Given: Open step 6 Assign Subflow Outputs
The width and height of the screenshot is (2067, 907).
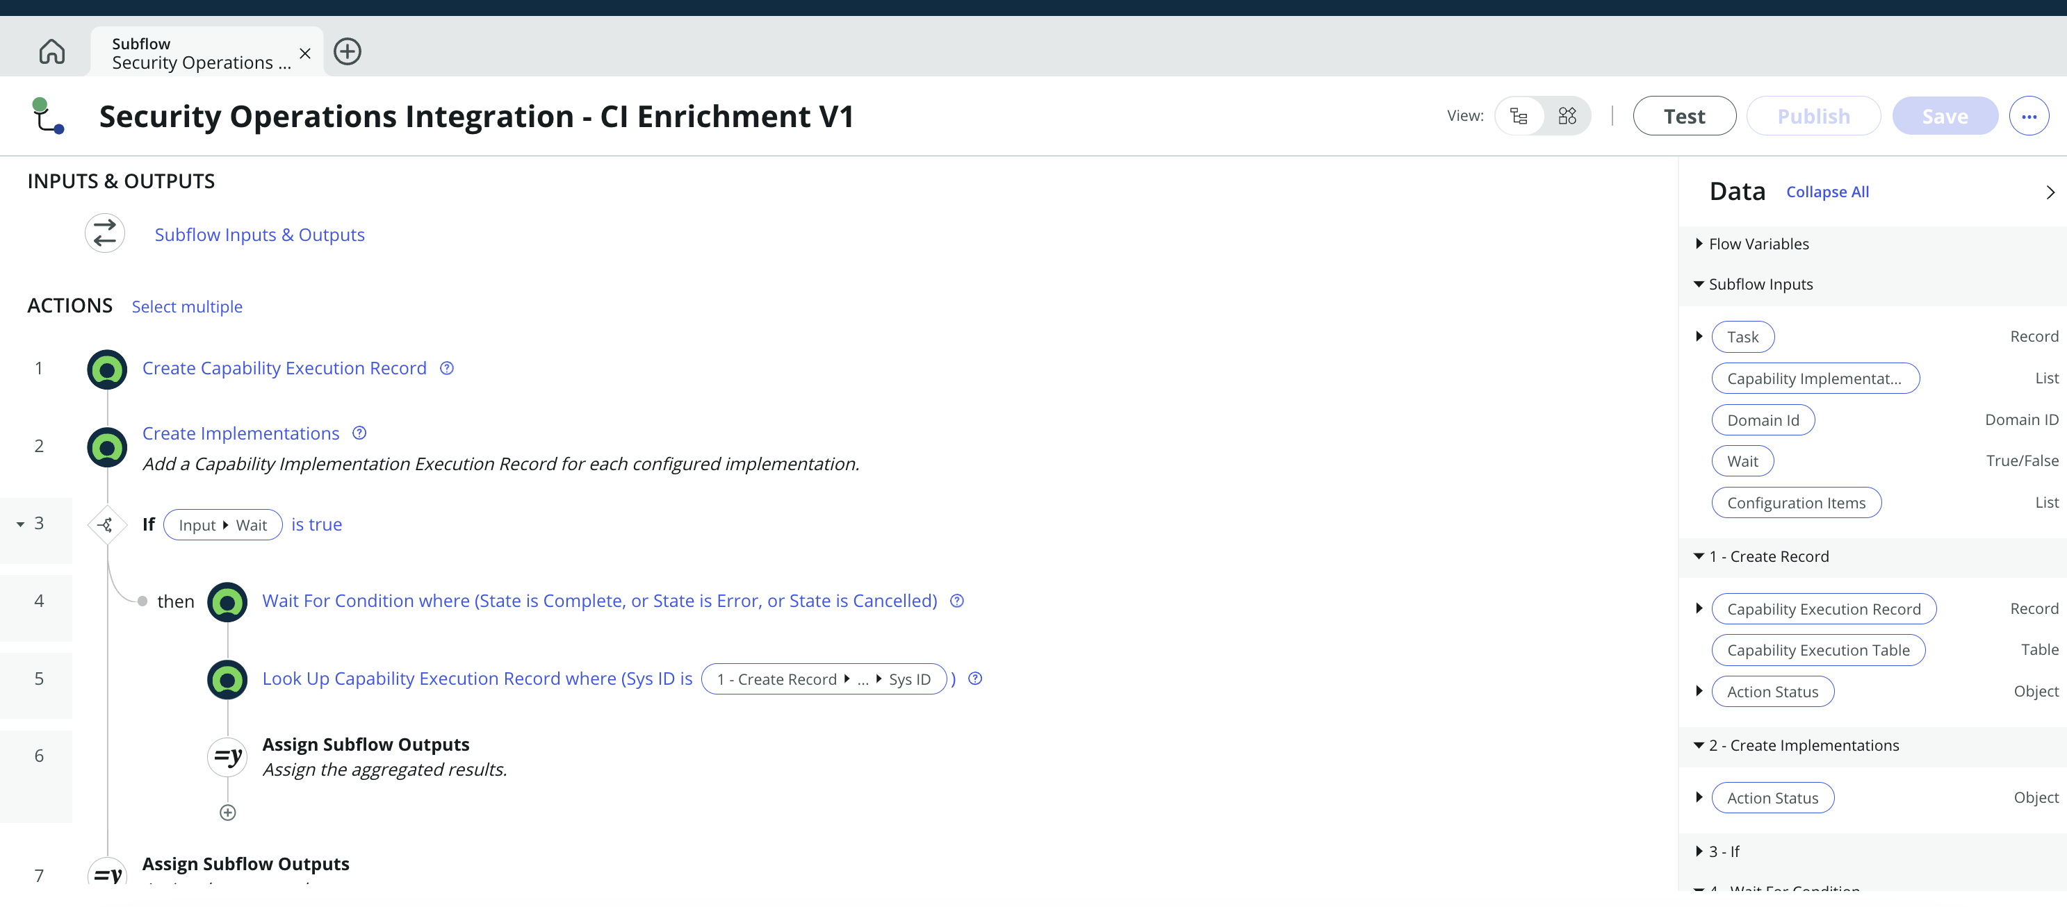Looking at the screenshot, I should (366, 744).
